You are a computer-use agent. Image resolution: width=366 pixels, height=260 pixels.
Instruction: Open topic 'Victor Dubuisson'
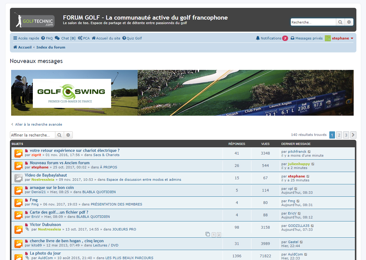[45, 225]
